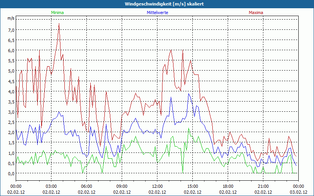Click the 4,5 y-axis label
The width and height of the screenshot is (314, 196).
[x=11, y=81]
